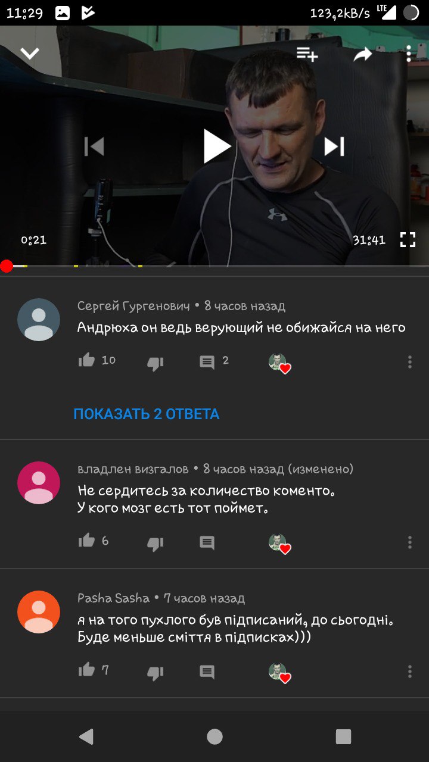Open options menu for Сергей Гургенович's comment
The height and width of the screenshot is (762, 429).
click(410, 362)
